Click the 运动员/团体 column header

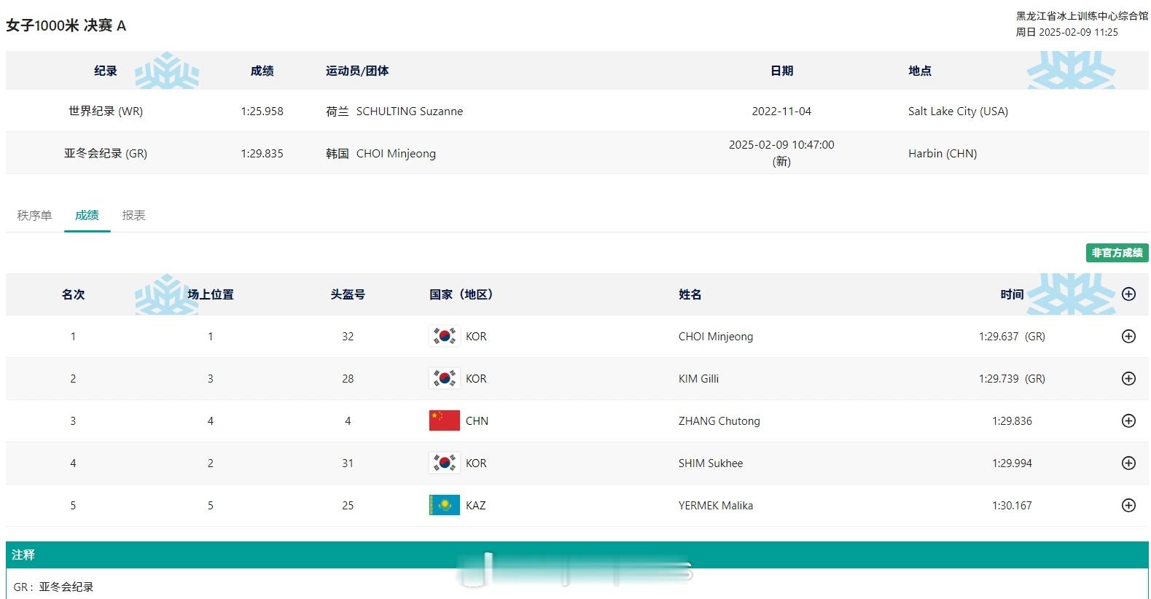tap(357, 71)
